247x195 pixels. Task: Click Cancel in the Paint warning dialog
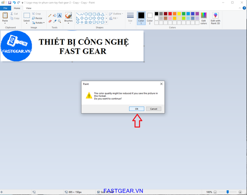(154, 109)
